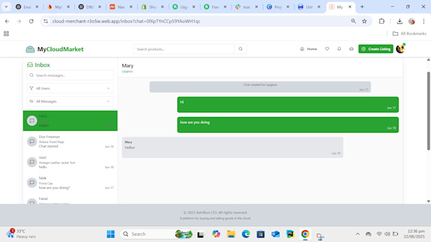Open the falak conversation
Viewport: 431px width, 242px height.
(70, 183)
